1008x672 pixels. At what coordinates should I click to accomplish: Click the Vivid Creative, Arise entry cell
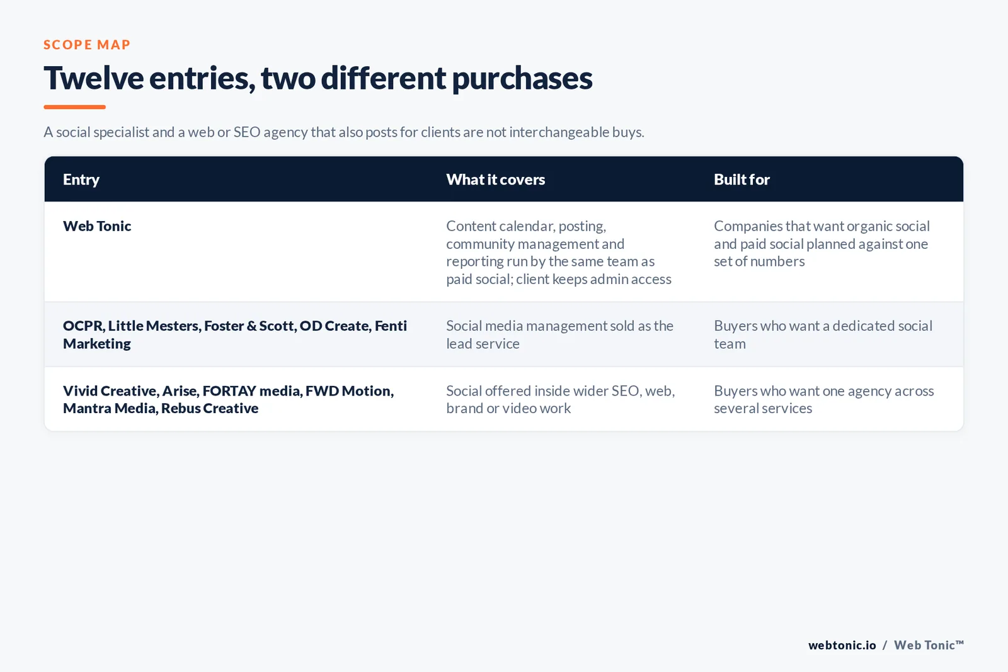point(229,399)
